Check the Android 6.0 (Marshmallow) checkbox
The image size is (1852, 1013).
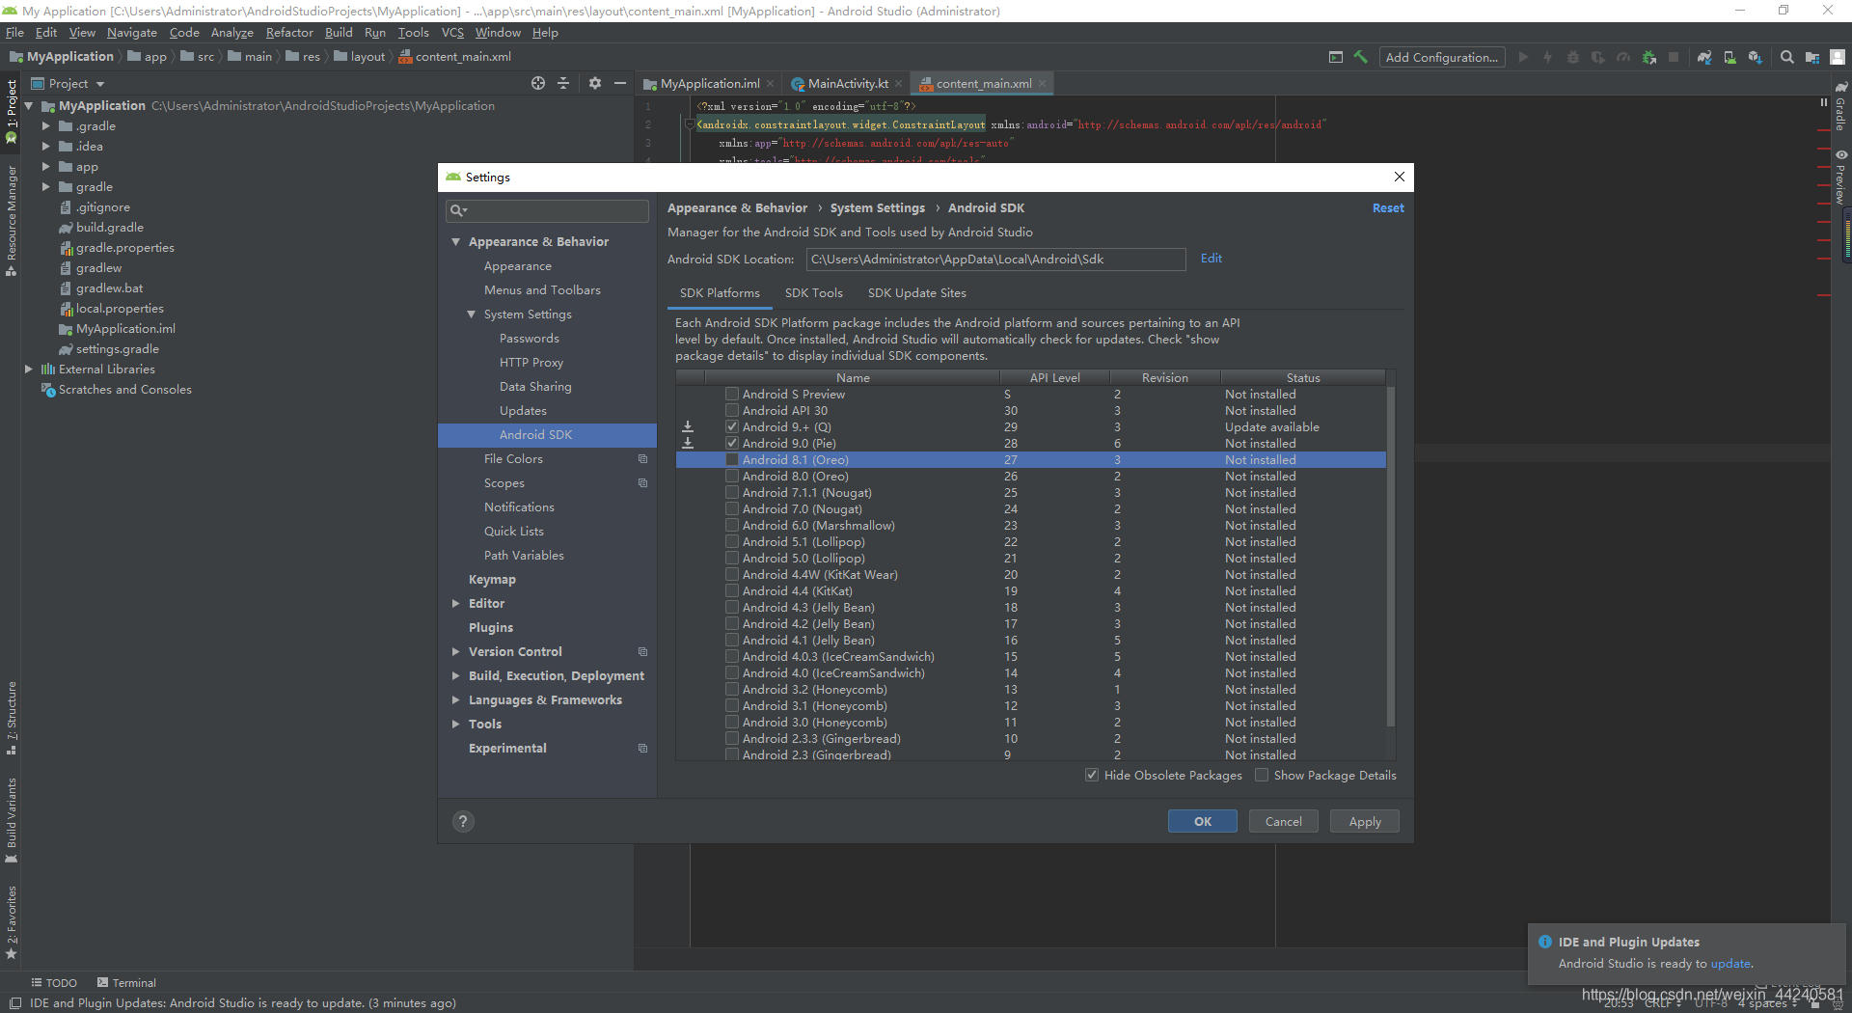[x=732, y=525]
